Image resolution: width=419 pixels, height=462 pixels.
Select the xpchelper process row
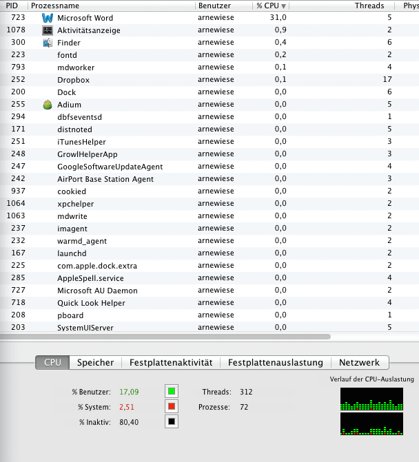(x=209, y=204)
